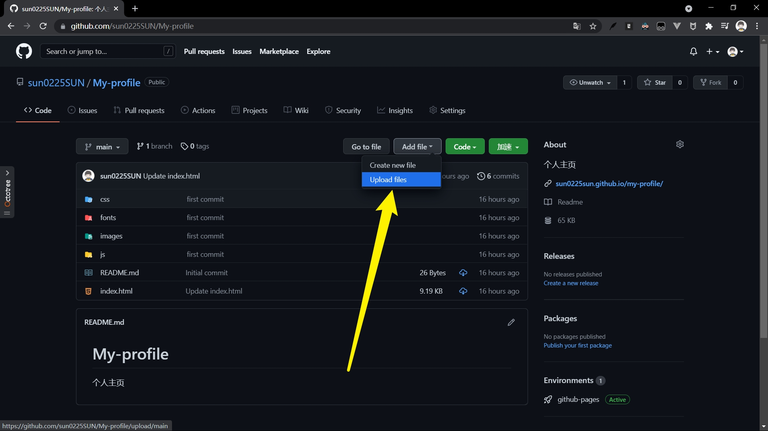Viewport: 768px width, 431px height.
Task: Click the 1 branch link
Action: pos(154,146)
